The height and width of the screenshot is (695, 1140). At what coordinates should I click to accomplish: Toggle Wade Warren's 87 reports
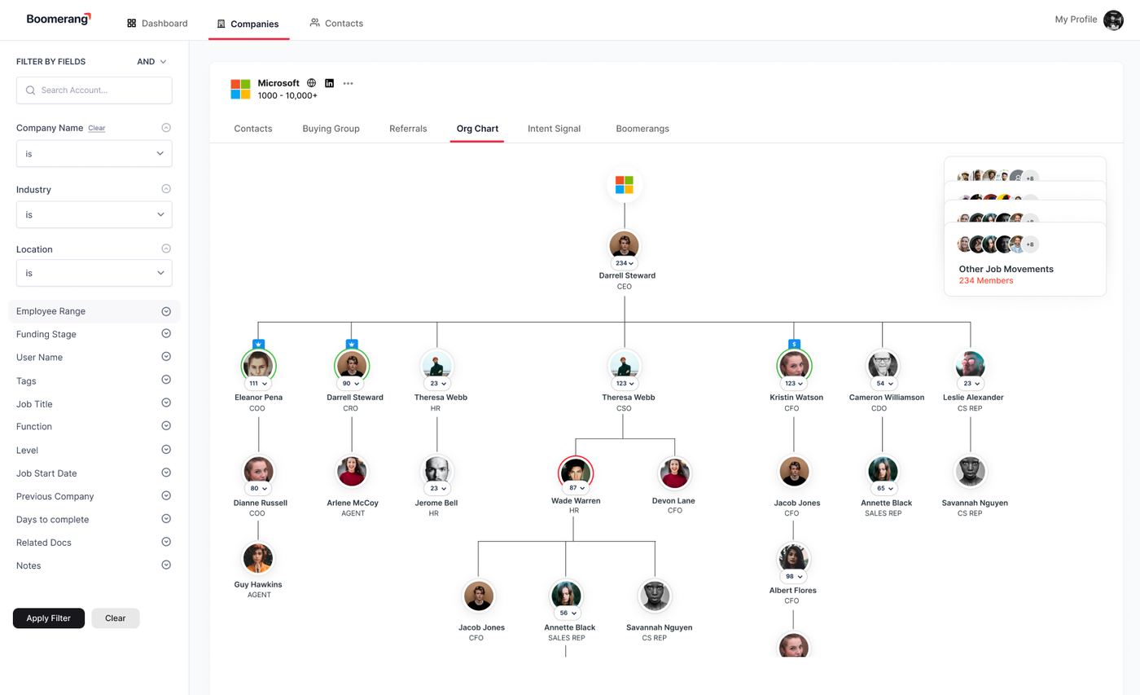576,488
